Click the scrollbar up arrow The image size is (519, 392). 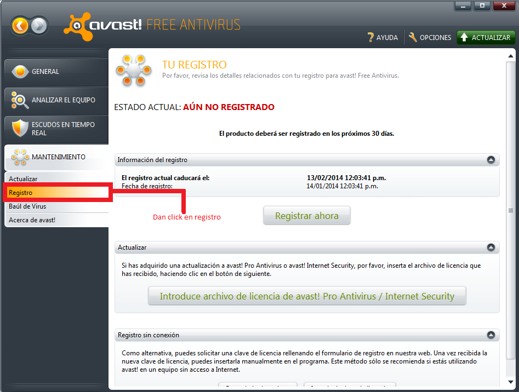click(x=511, y=56)
